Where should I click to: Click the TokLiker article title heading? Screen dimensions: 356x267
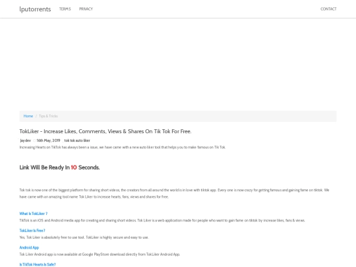(105, 131)
